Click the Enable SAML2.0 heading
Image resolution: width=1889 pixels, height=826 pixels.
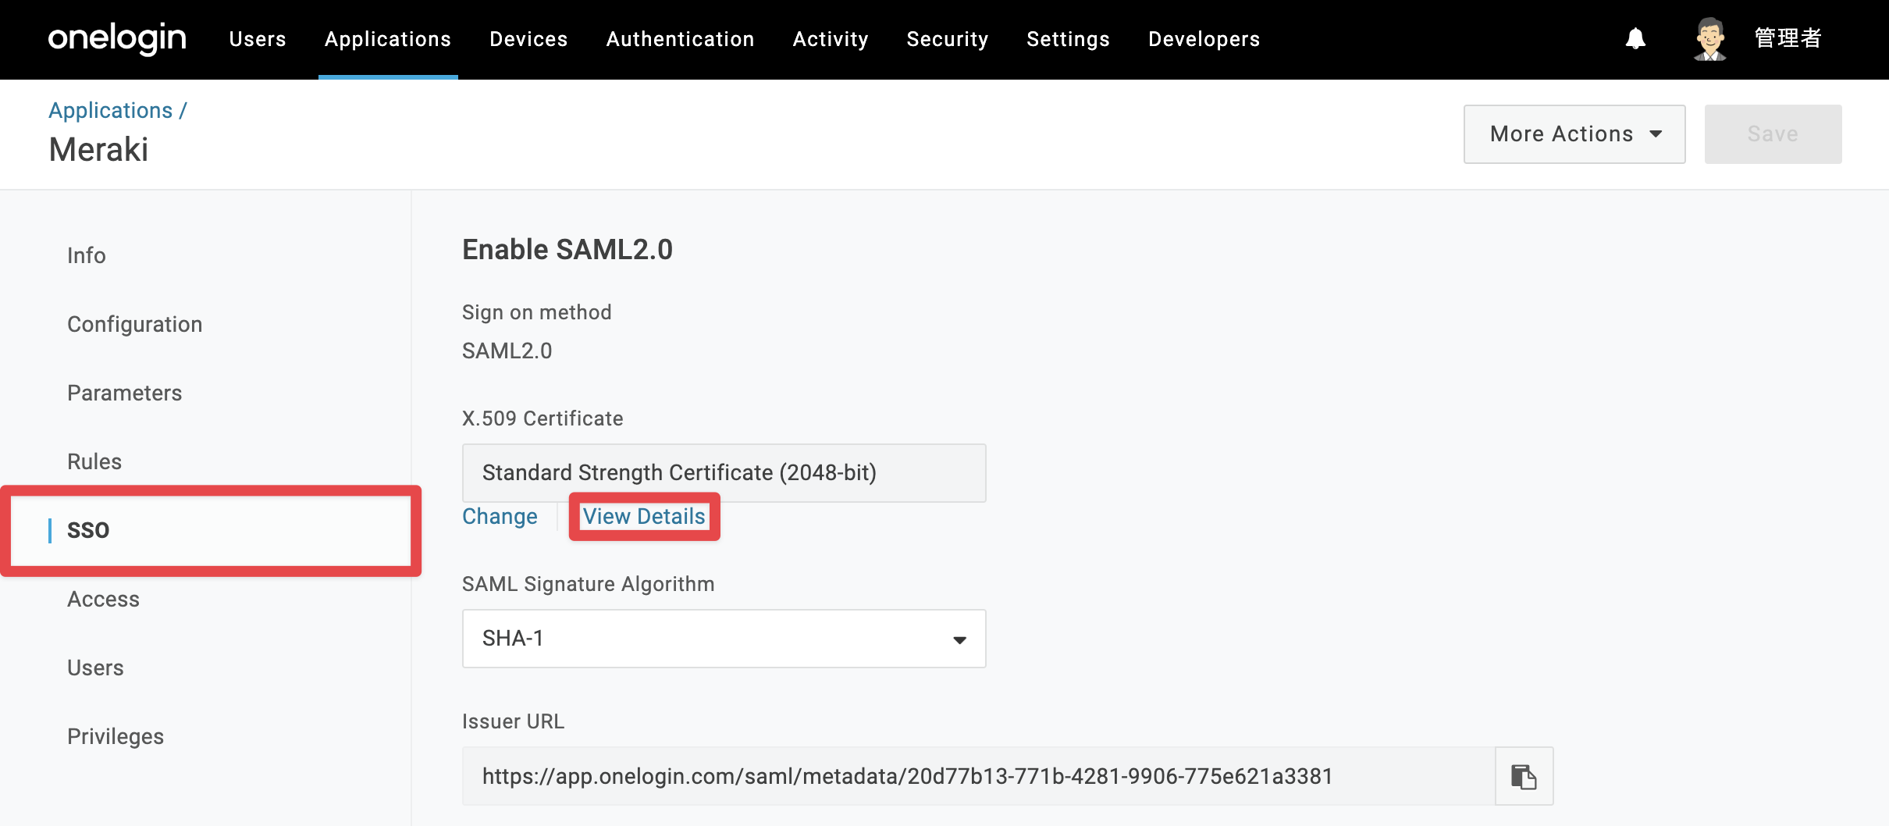click(x=567, y=250)
